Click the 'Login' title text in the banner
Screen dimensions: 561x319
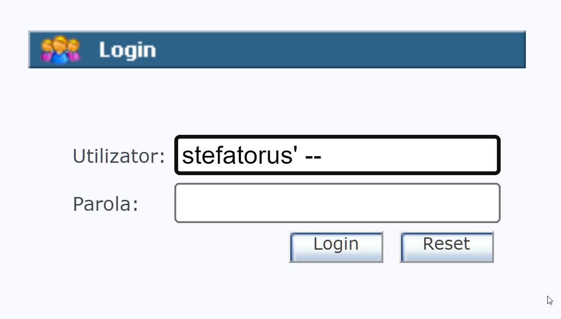pyautogui.click(x=127, y=49)
